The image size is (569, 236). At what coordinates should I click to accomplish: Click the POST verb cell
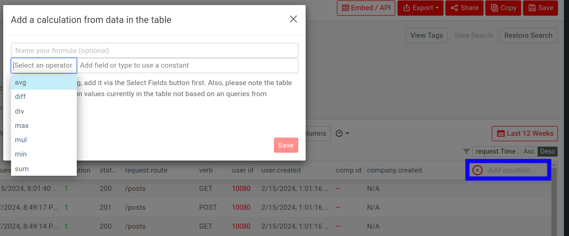tap(208, 207)
